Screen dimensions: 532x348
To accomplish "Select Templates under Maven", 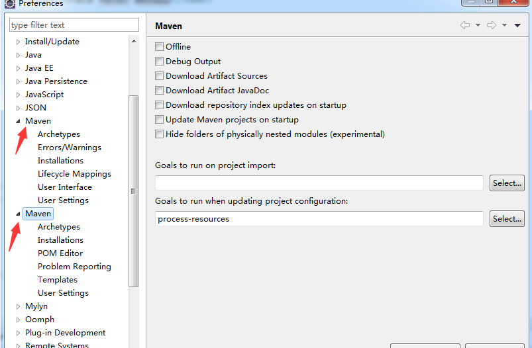I will pyautogui.click(x=58, y=280).
